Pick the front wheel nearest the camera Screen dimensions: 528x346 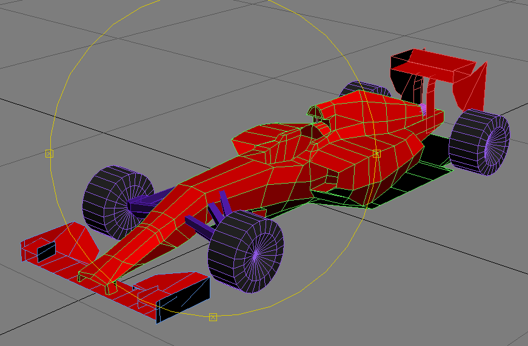pos(246,251)
